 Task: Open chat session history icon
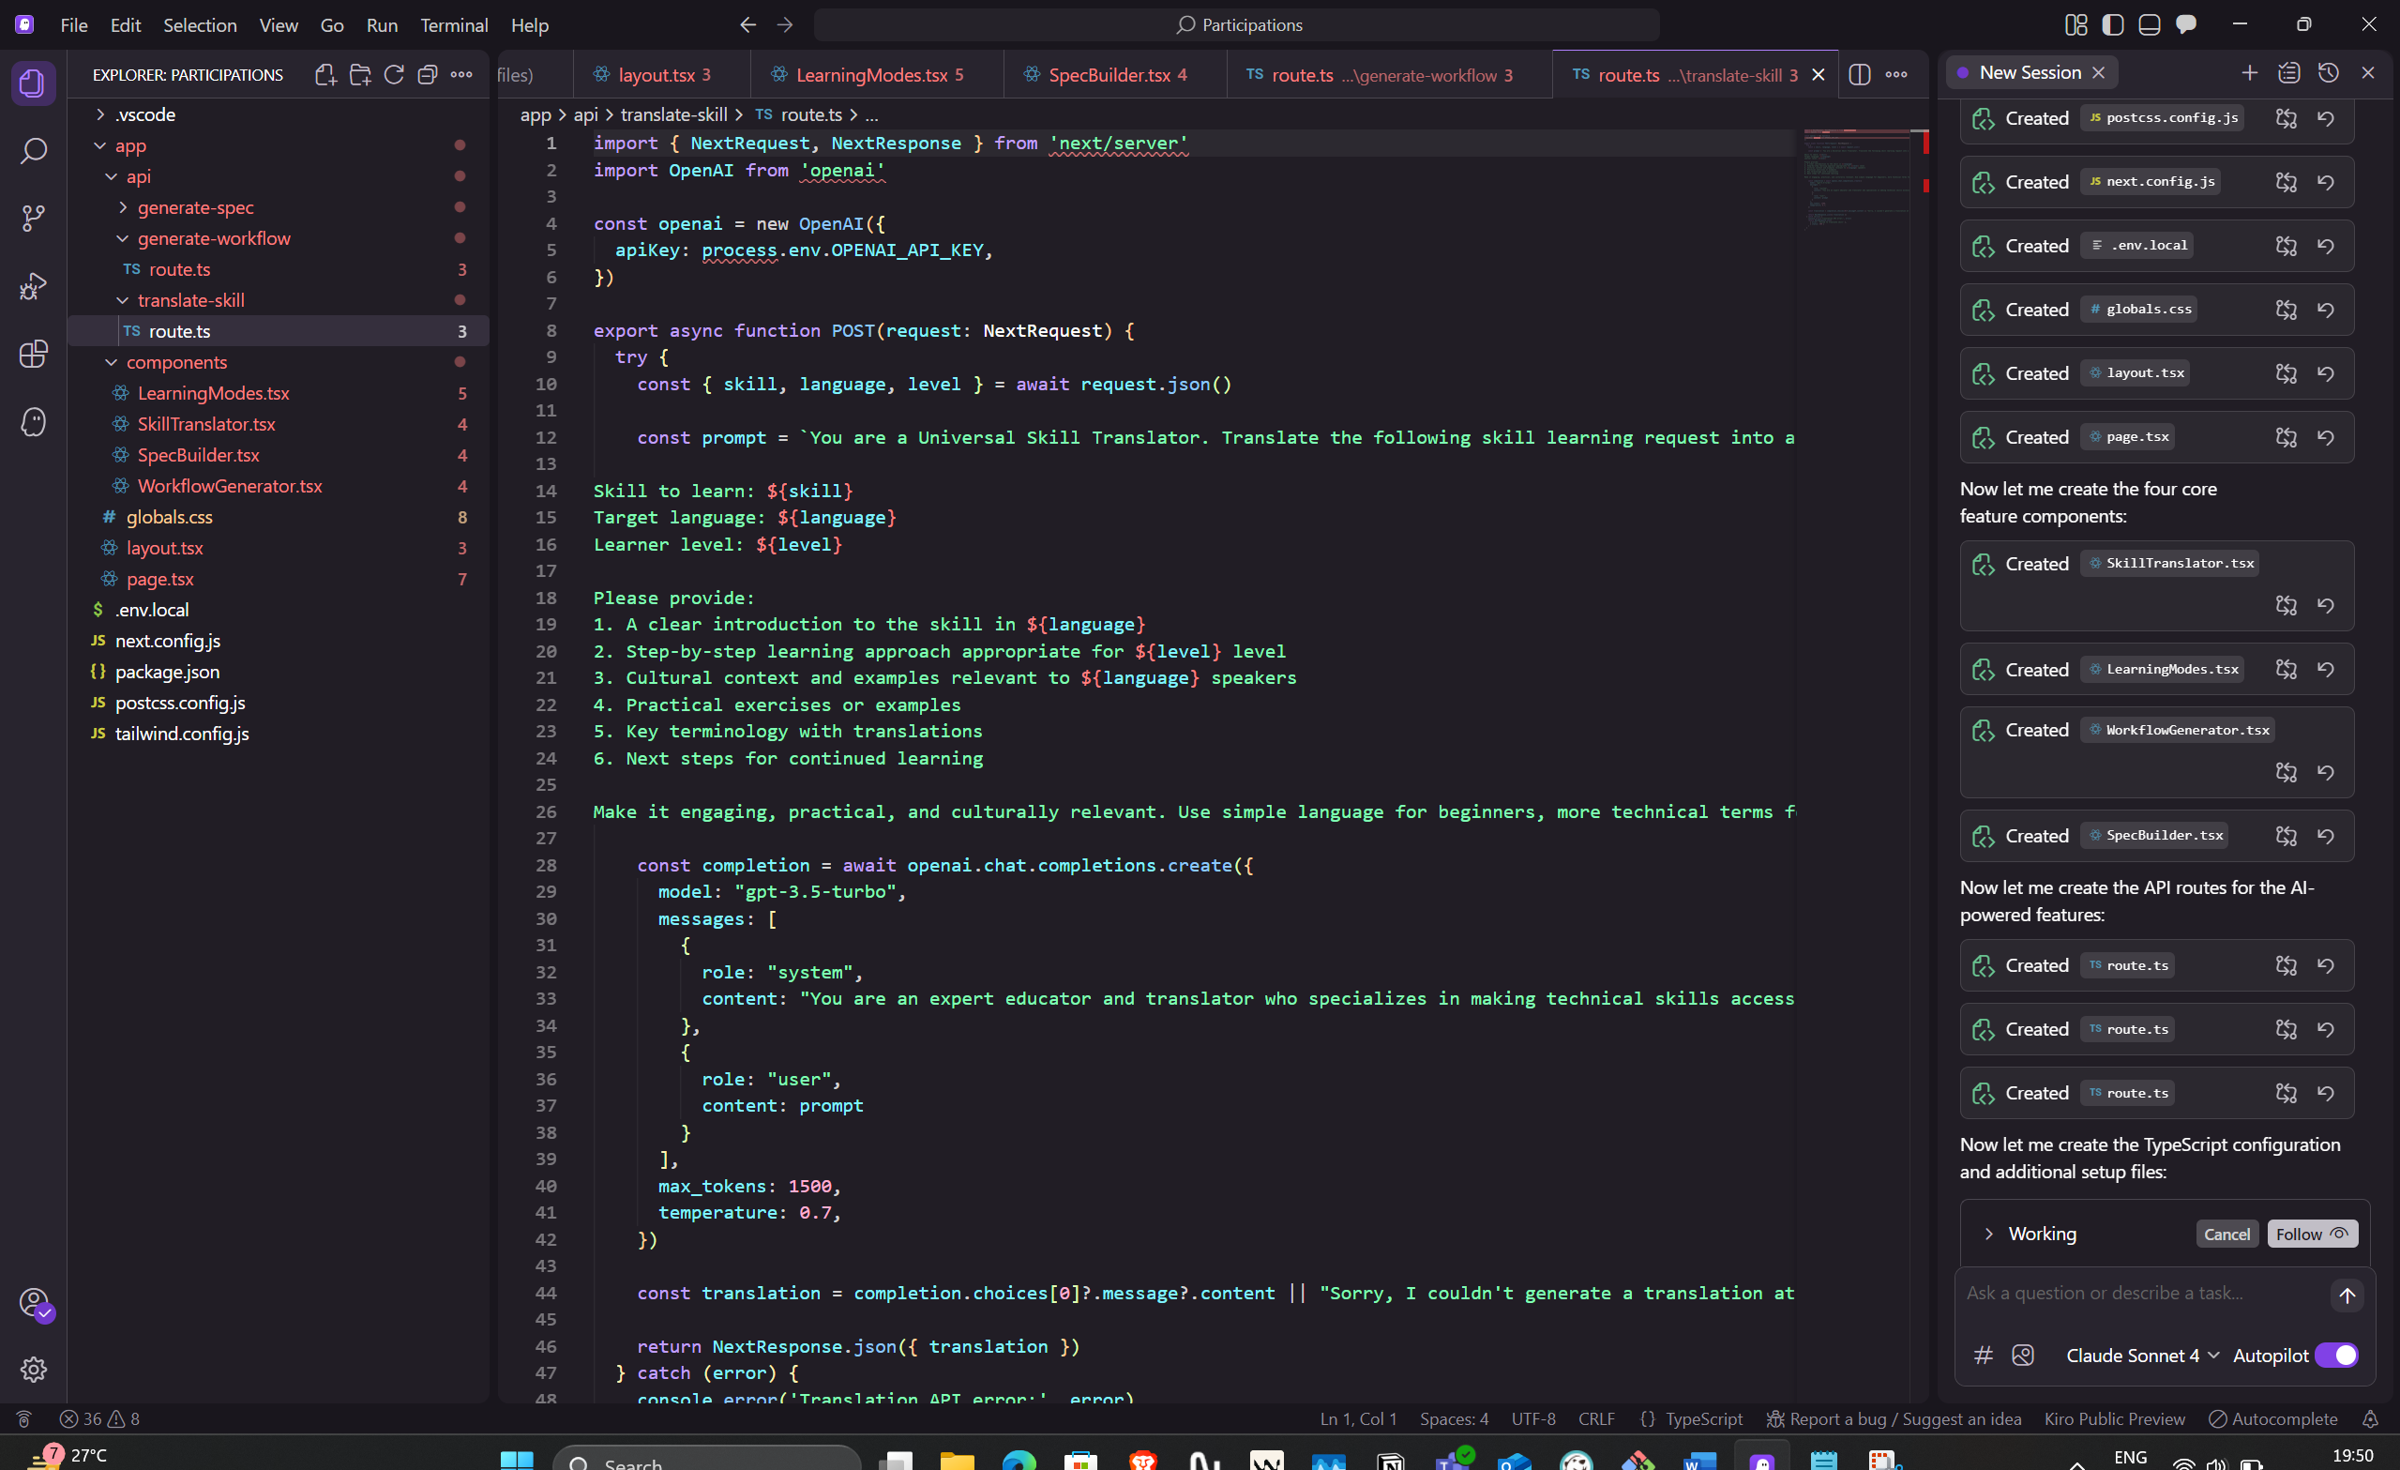coord(2328,73)
